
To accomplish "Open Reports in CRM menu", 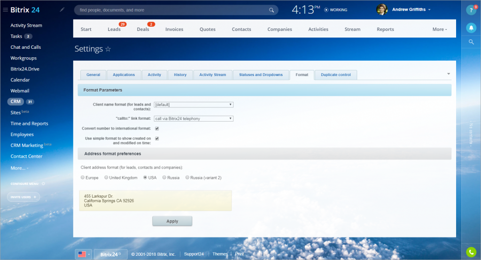I will pyautogui.click(x=385, y=30).
